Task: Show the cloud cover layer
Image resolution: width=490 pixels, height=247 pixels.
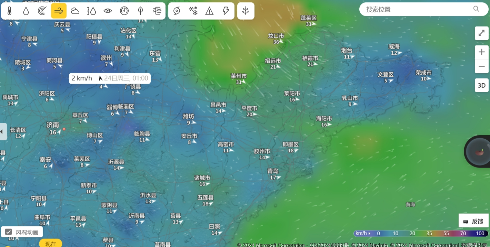Action: (x=75, y=11)
